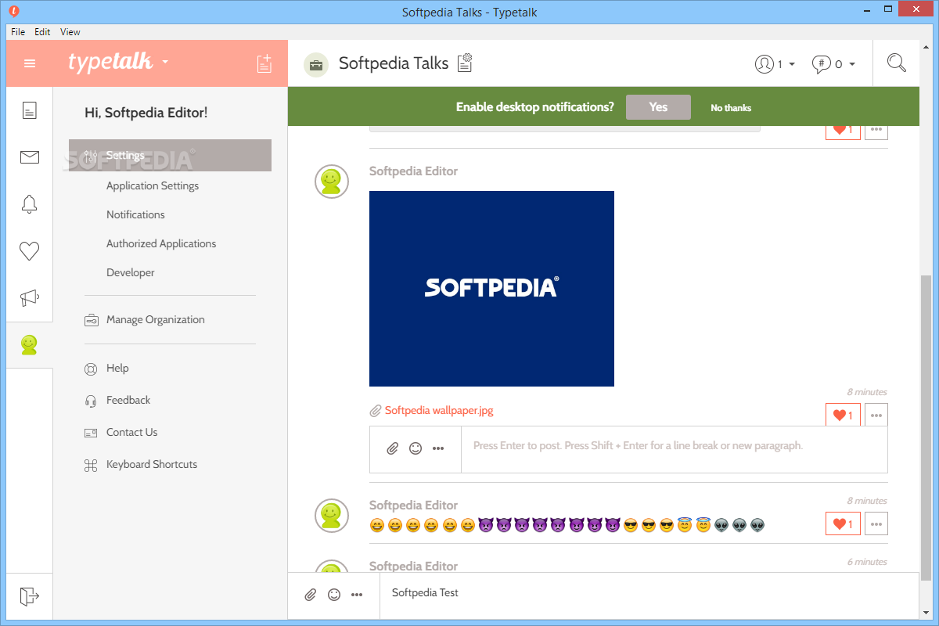
Task: Click the logout door icon
Action: pyautogui.click(x=30, y=596)
